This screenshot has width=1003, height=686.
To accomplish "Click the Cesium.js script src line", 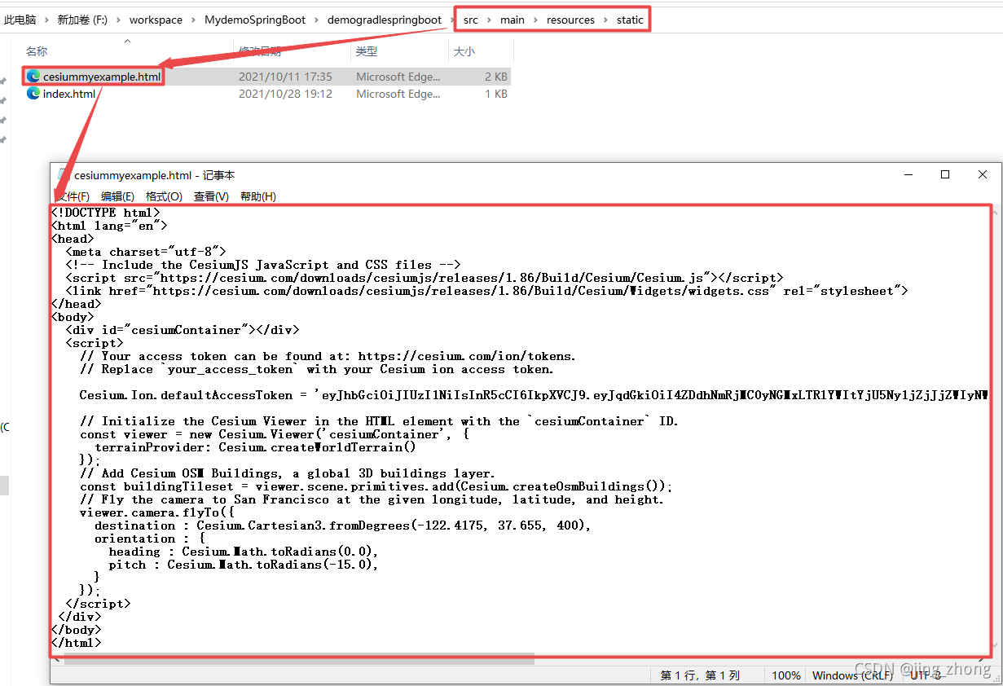I will [x=424, y=278].
